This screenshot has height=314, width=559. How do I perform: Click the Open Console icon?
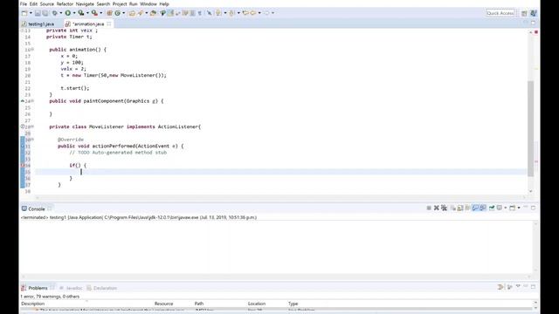(x=513, y=208)
